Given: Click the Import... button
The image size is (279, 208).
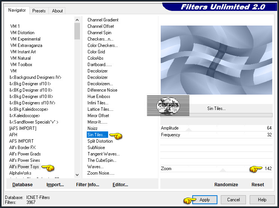Looking at the screenshot, I should point(55,185).
